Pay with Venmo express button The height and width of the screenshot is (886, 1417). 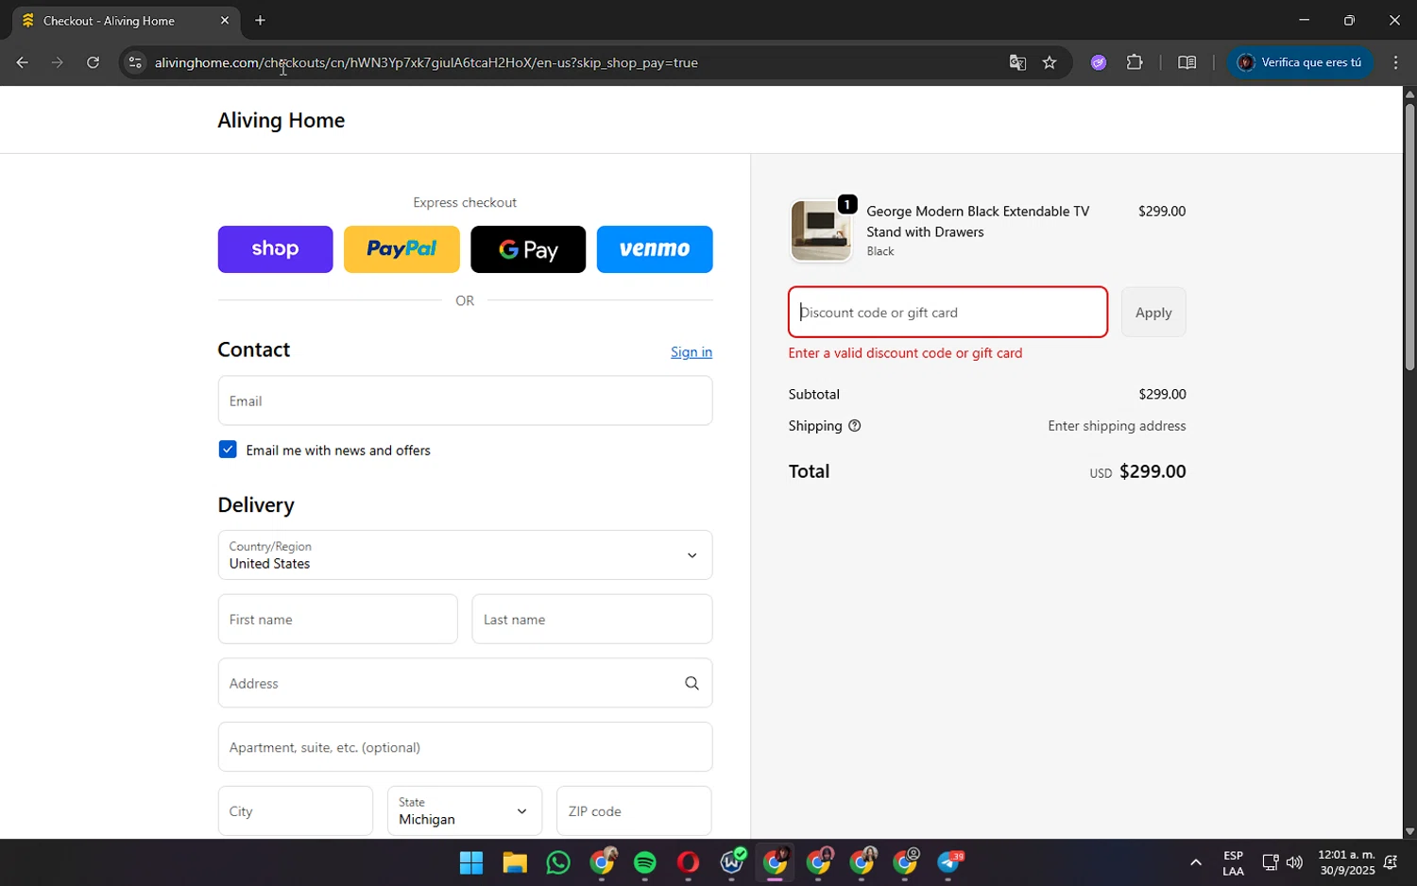coord(655,249)
